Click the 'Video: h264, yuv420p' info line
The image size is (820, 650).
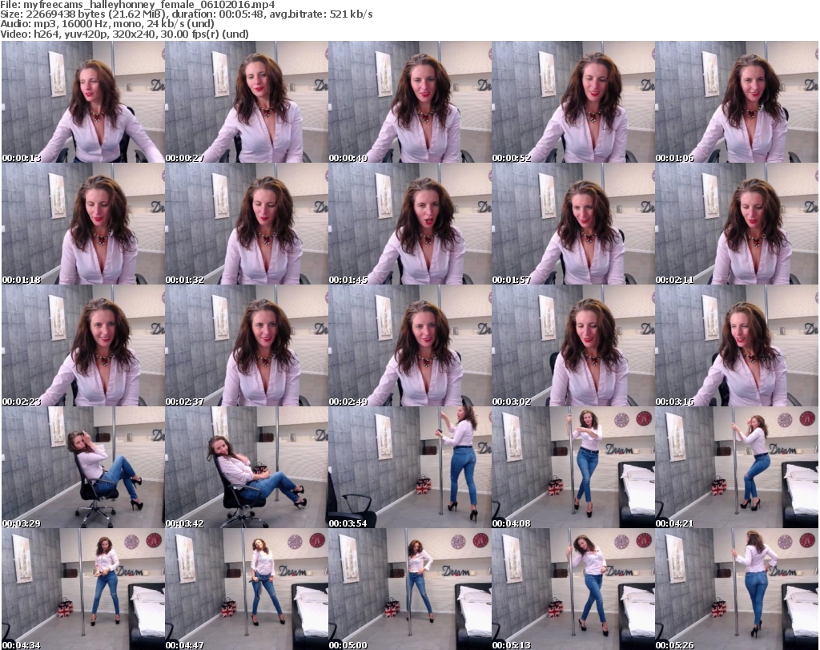pyautogui.click(x=124, y=34)
